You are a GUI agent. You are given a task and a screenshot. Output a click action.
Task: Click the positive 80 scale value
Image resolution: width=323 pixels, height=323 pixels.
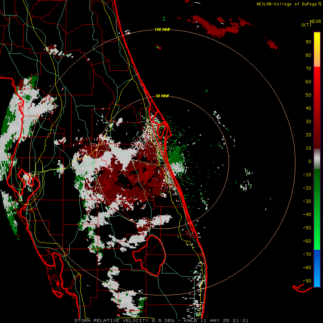(x=308, y=55)
